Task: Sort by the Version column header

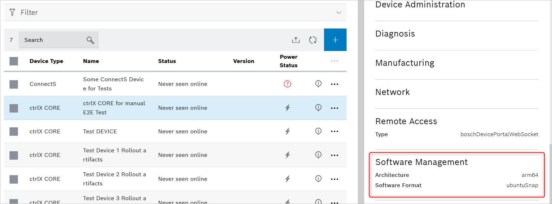Action: (x=244, y=61)
